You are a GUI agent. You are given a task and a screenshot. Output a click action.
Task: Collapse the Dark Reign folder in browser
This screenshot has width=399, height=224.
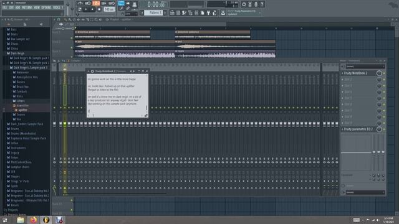pyautogui.click(x=17, y=54)
